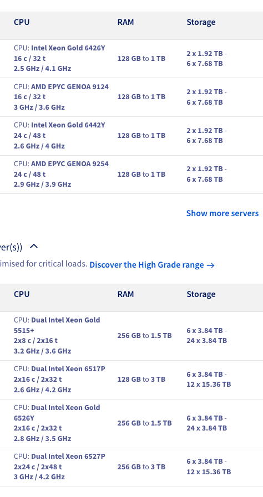Click the arrow after High Grade range
This screenshot has height=497, width=263.
pyautogui.click(x=211, y=265)
